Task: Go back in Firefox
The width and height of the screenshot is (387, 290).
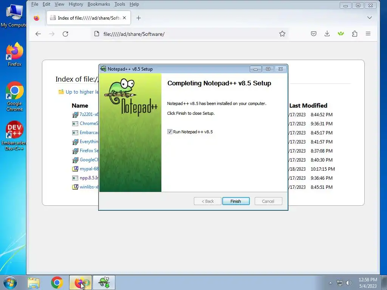Action: pyautogui.click(x=38, y=34)
